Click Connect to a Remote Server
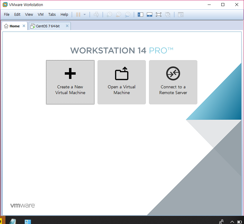This screenshot has height=224, width=244. click(173, 82)
